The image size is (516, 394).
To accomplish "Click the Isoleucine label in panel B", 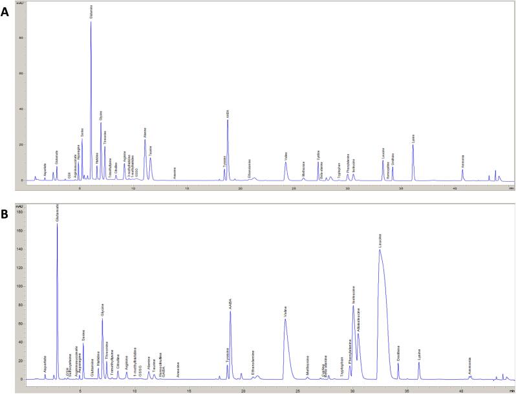I will pyautogui.click(x=354, y=295).
